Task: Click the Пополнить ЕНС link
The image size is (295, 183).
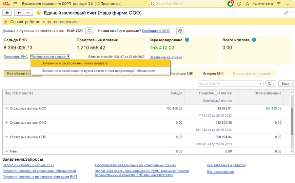Action: [x=16, y=57]
